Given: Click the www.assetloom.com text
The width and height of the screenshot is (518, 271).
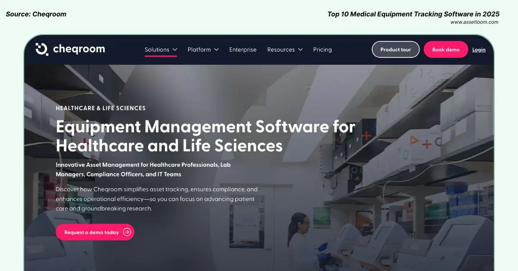Looking at the screenshot, I should tap(474, 22).
